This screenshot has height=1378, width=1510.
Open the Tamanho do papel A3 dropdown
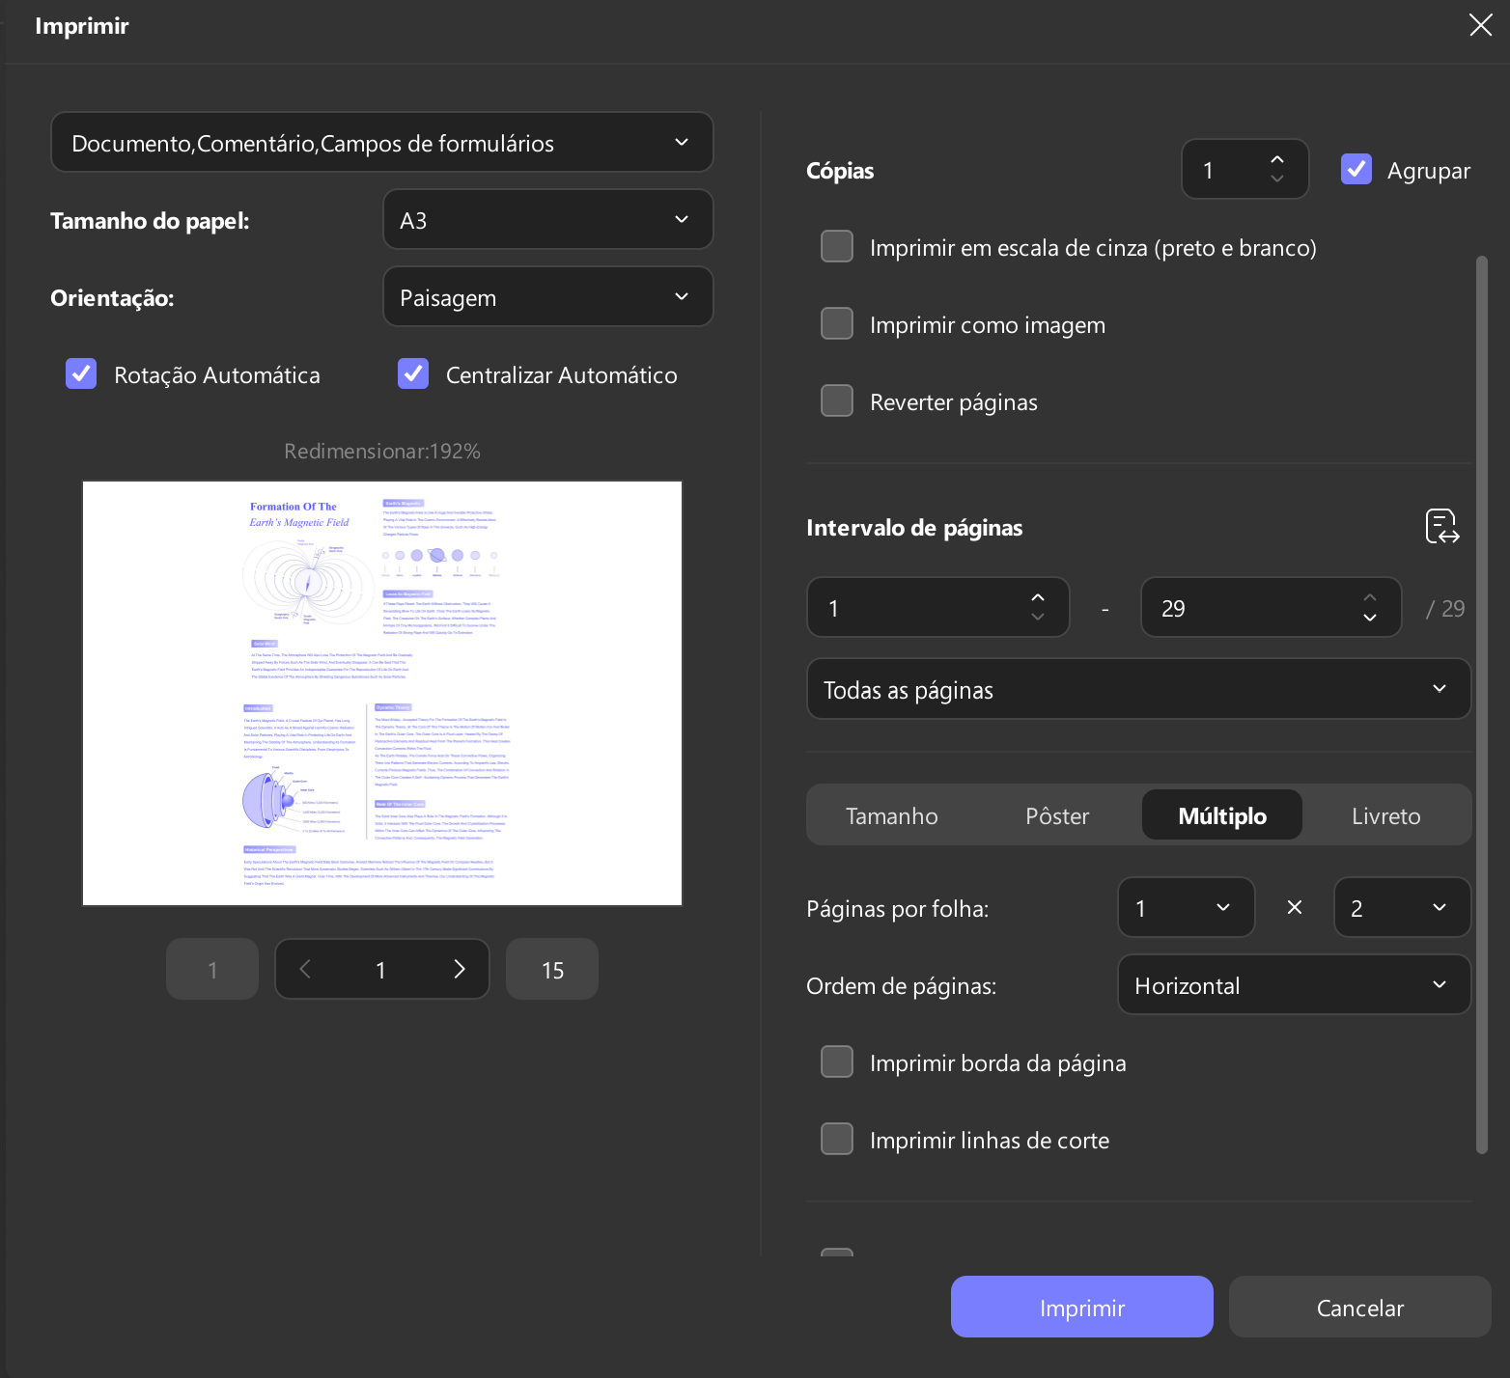(x=548, y=219)
